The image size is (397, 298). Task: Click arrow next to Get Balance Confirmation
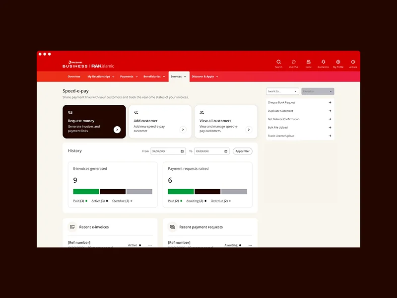pyautogui.click(x=330, y=119)
